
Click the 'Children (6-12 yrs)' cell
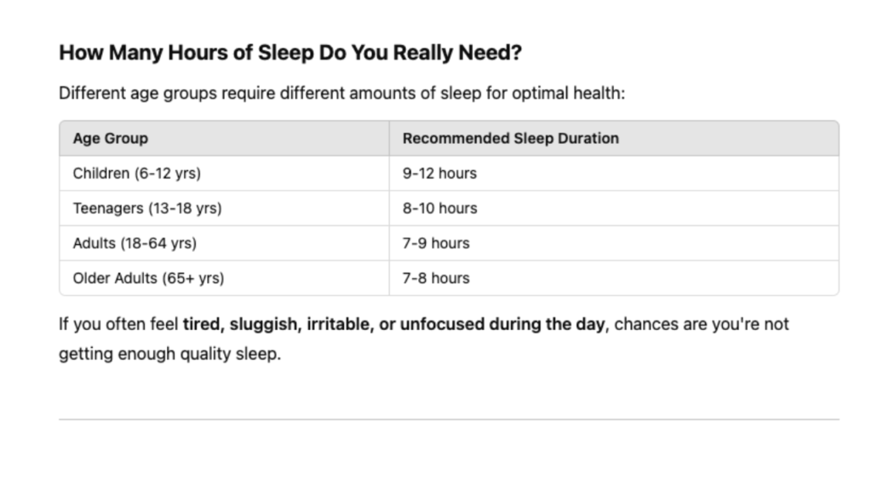tap(224, 174)
